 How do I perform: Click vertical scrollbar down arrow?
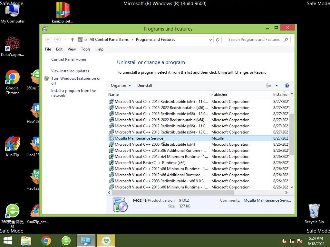click(292, 187)
